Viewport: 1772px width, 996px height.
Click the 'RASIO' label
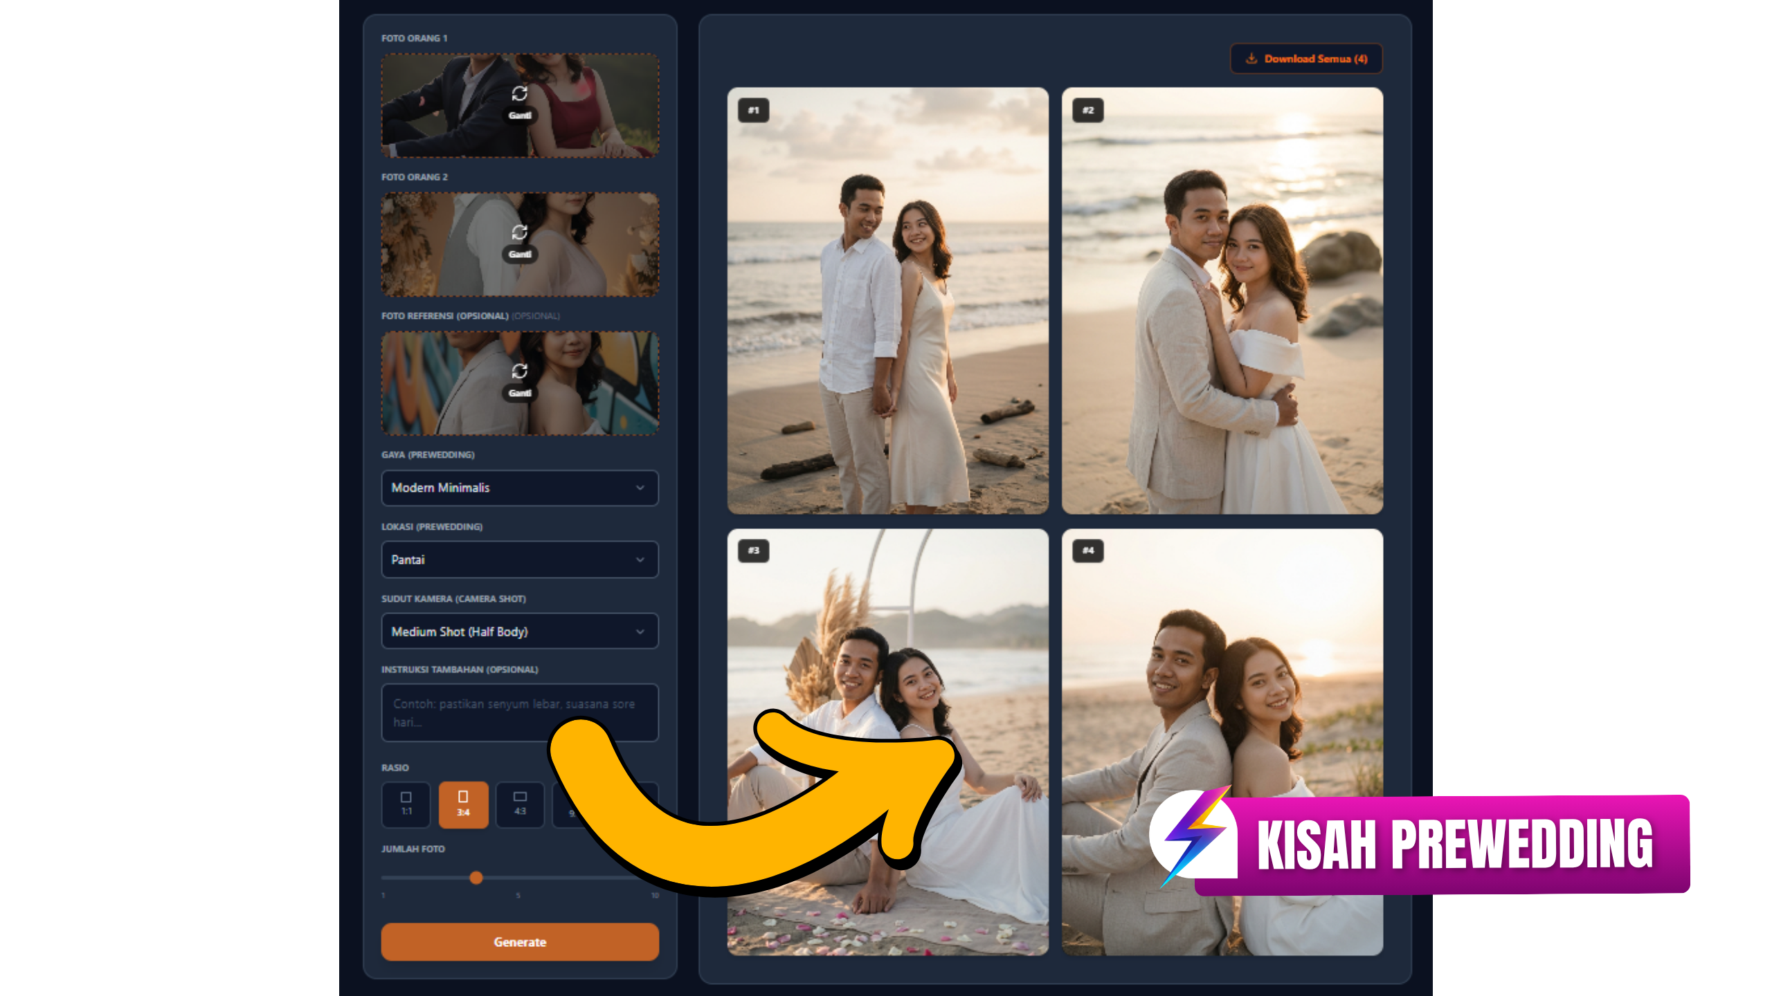click(395, 768)
